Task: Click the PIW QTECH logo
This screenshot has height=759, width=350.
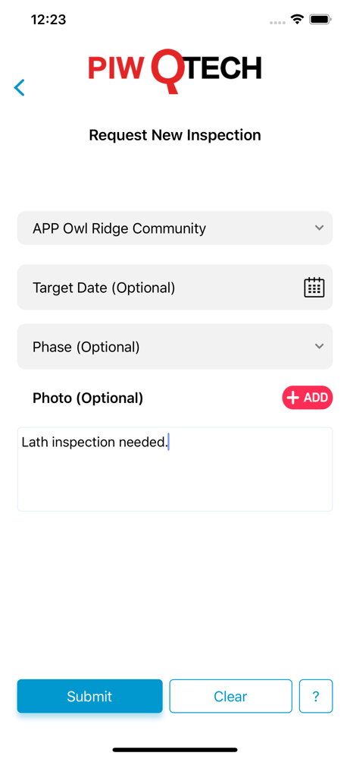Action: [x=175, y=71]
